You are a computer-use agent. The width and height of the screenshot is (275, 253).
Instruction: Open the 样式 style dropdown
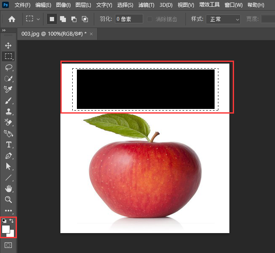(223, 19)
